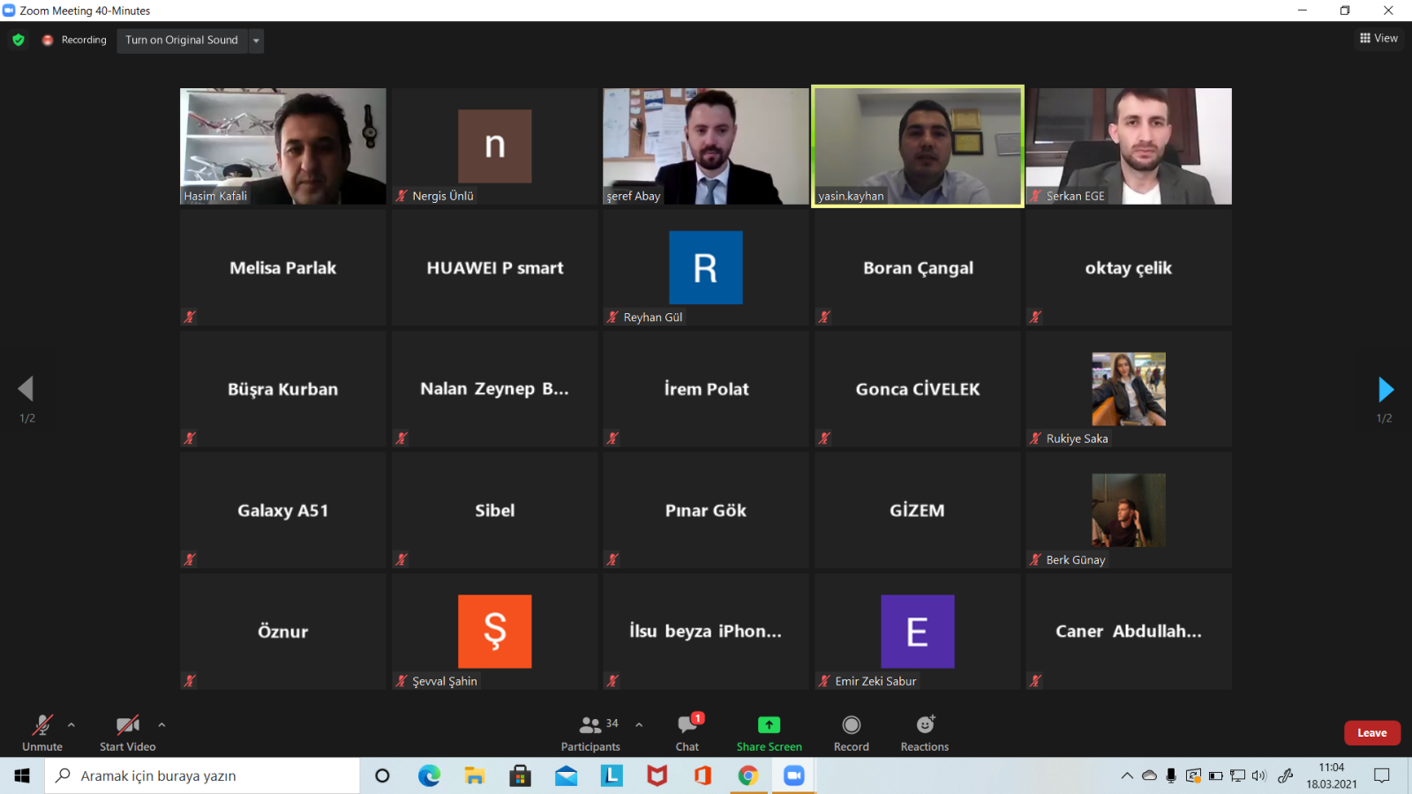The image size is (1412, 794).
Task: Click the green encryption shield icon
Action: 19,40
